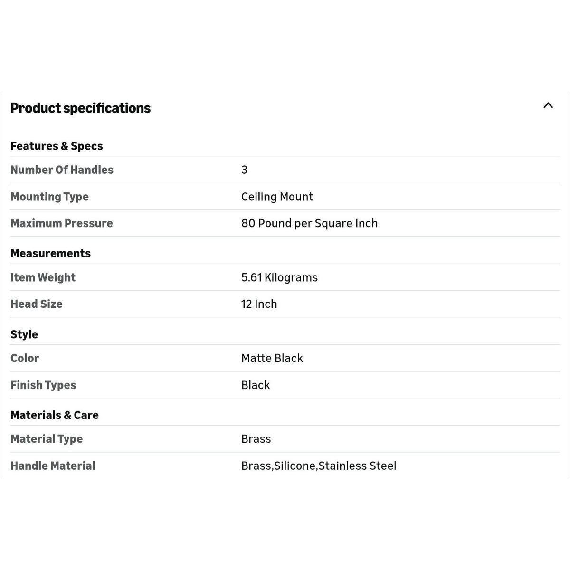Click the Product specifications heading

pos(80,108)
